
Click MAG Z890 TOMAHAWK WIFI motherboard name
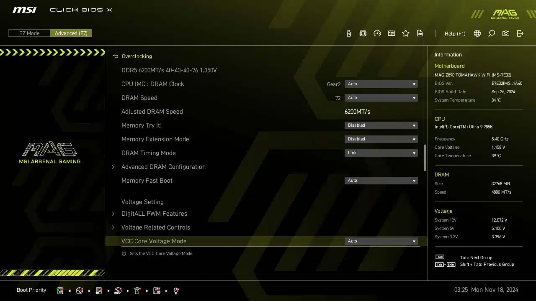pyautogui.click(x=473, y=75)
